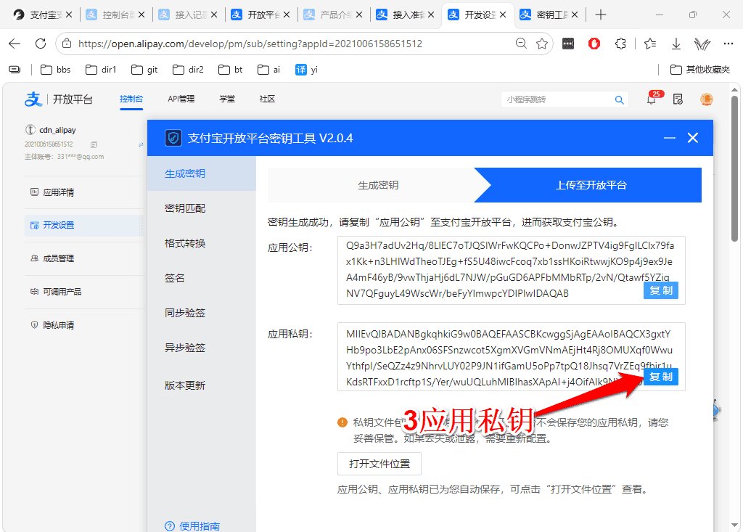Select 格式转换 in key tool sidebar
The height and width of the screenshot is (532, 743).
pos(202,243)
